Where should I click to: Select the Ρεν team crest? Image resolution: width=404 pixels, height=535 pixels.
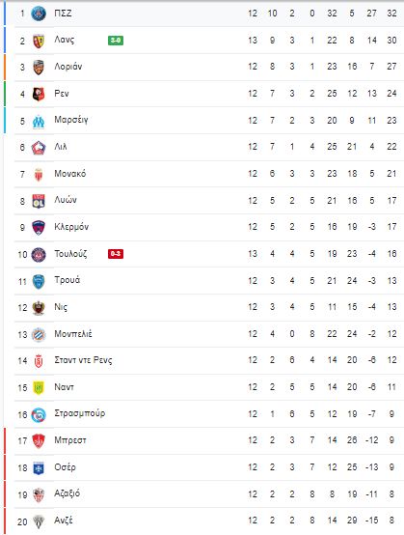click(x=39, y=95)
